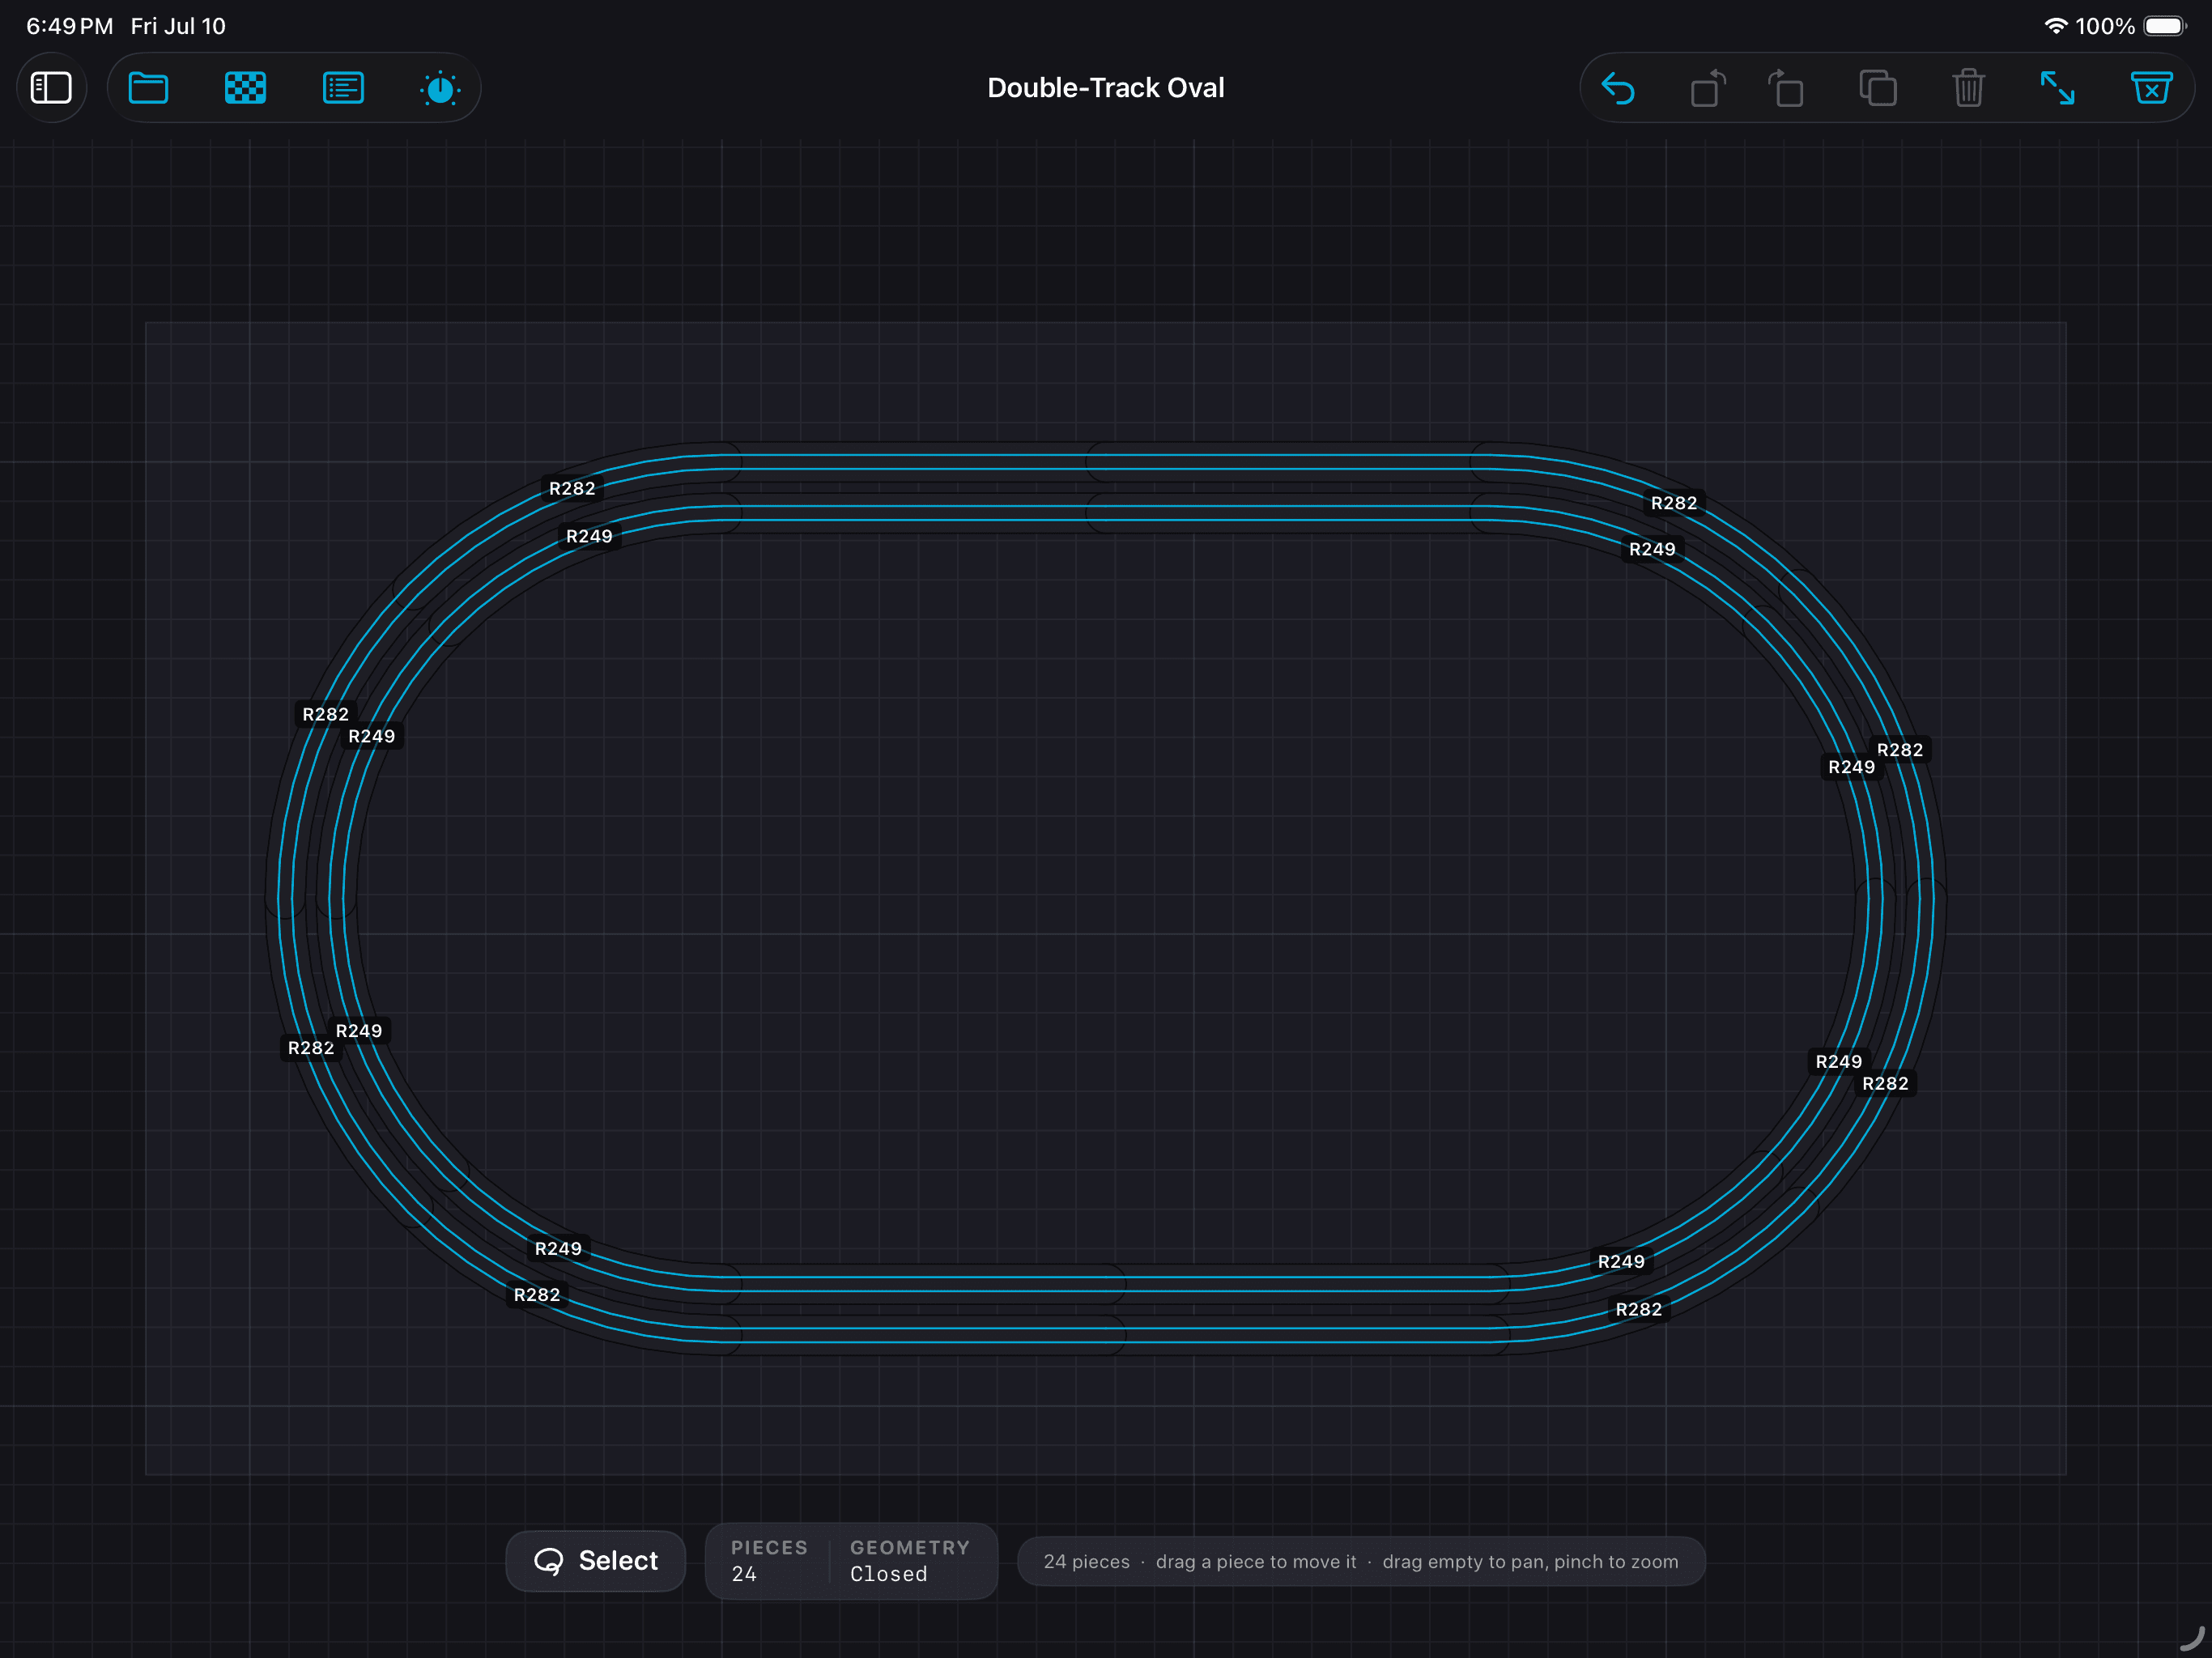The height and width of the screenshot is (1658, 2212).
Task: Activate the Select lasso tool
Action: [596, 1561]
